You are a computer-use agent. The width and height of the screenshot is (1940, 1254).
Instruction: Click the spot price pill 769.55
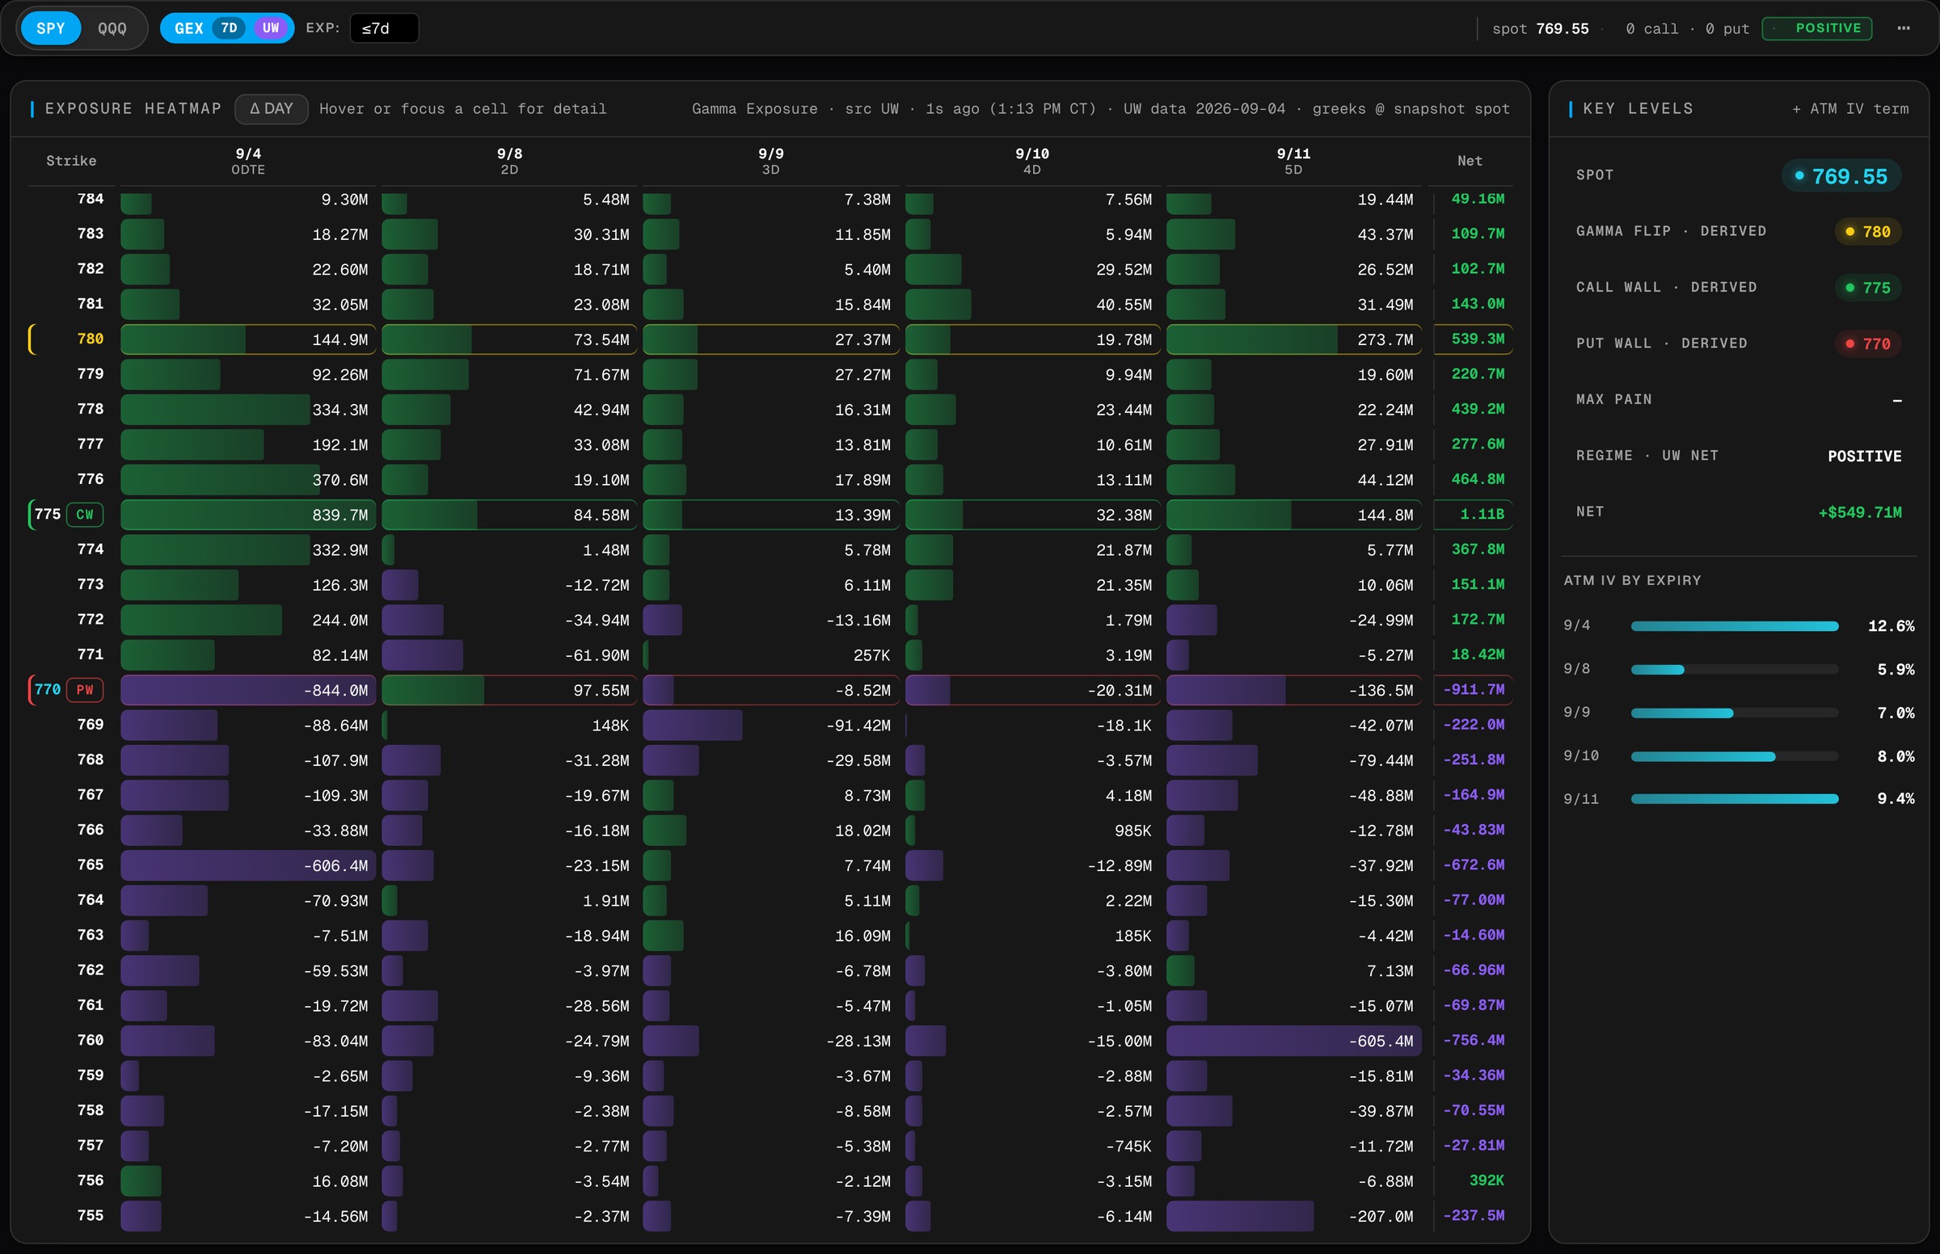(x=1841, y=176)
